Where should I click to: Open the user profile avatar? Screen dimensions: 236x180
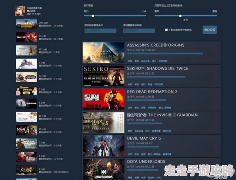(x=20, y=11)
